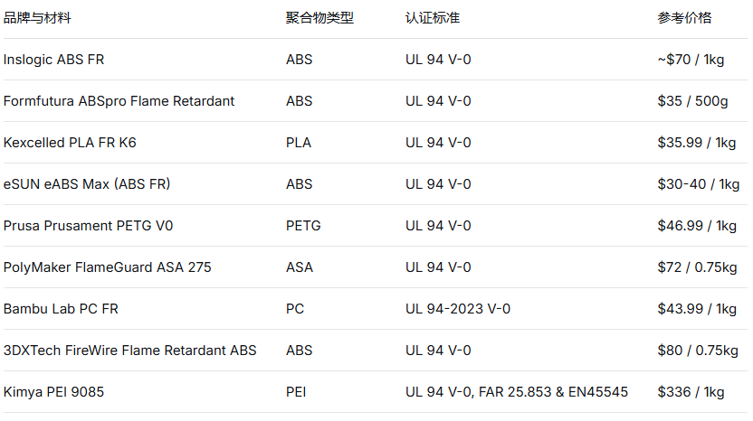Click Prusa Prusament PETG V0 entry
The image size is (753, 421).
pyautogui.click(x=88, y=226)
